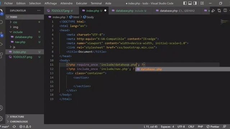Click the Run code icon in editor toolbar
Image resolution: width=230 pixels, height=129 pixels.
pos(213,11)
